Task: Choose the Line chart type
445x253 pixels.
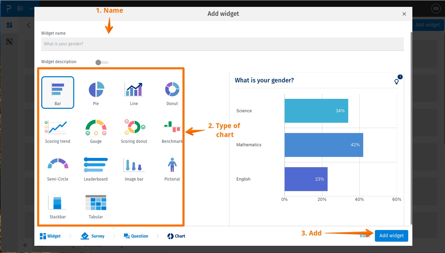Action: (x=134, y=92)
